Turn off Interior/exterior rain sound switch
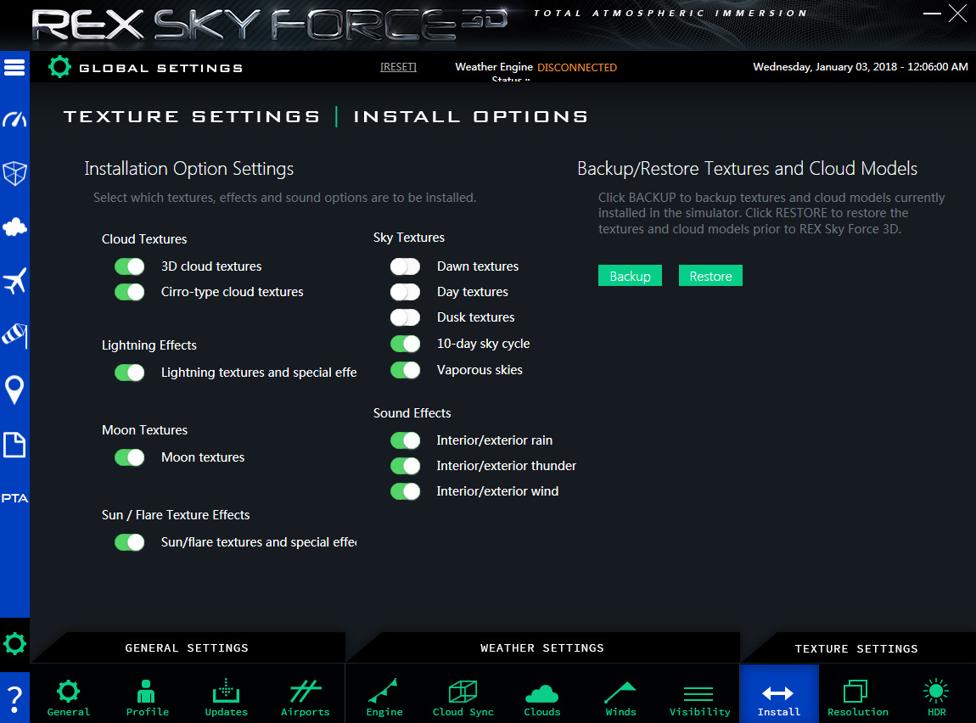Screen dimensions: 976x723 (405, 440)
